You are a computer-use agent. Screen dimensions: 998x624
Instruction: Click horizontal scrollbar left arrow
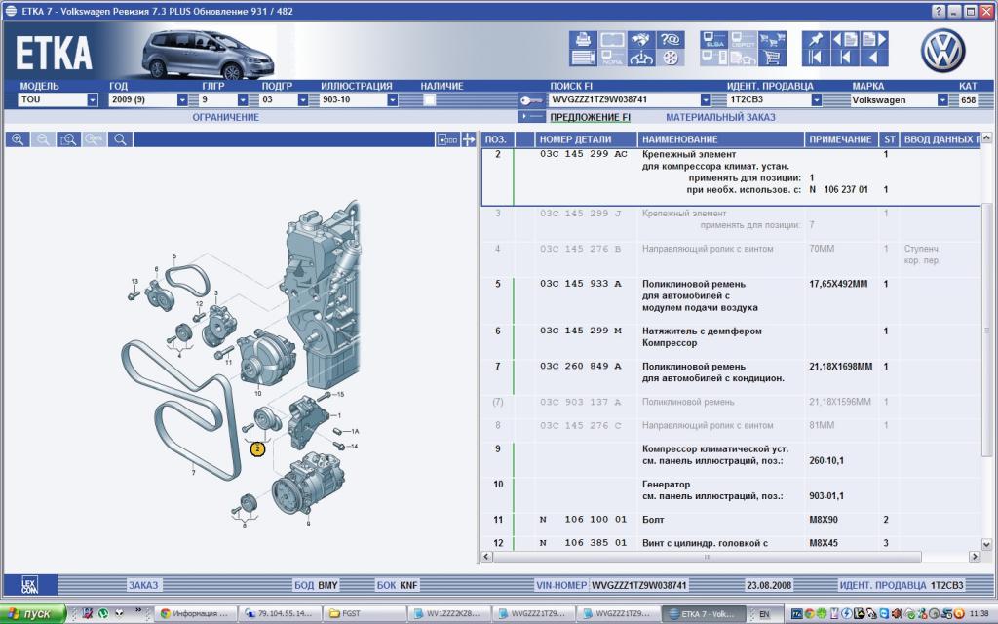click(x=486, y=557)
